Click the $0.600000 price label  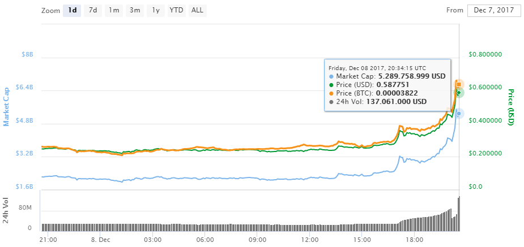click(x=485, y=88)
